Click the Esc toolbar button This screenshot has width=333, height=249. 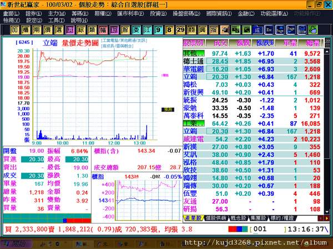[x=269, y=30]
